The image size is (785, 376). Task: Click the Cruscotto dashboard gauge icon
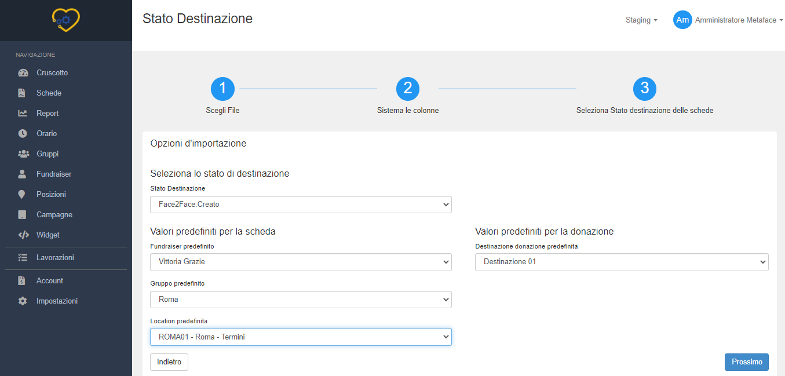pos(23,73)
